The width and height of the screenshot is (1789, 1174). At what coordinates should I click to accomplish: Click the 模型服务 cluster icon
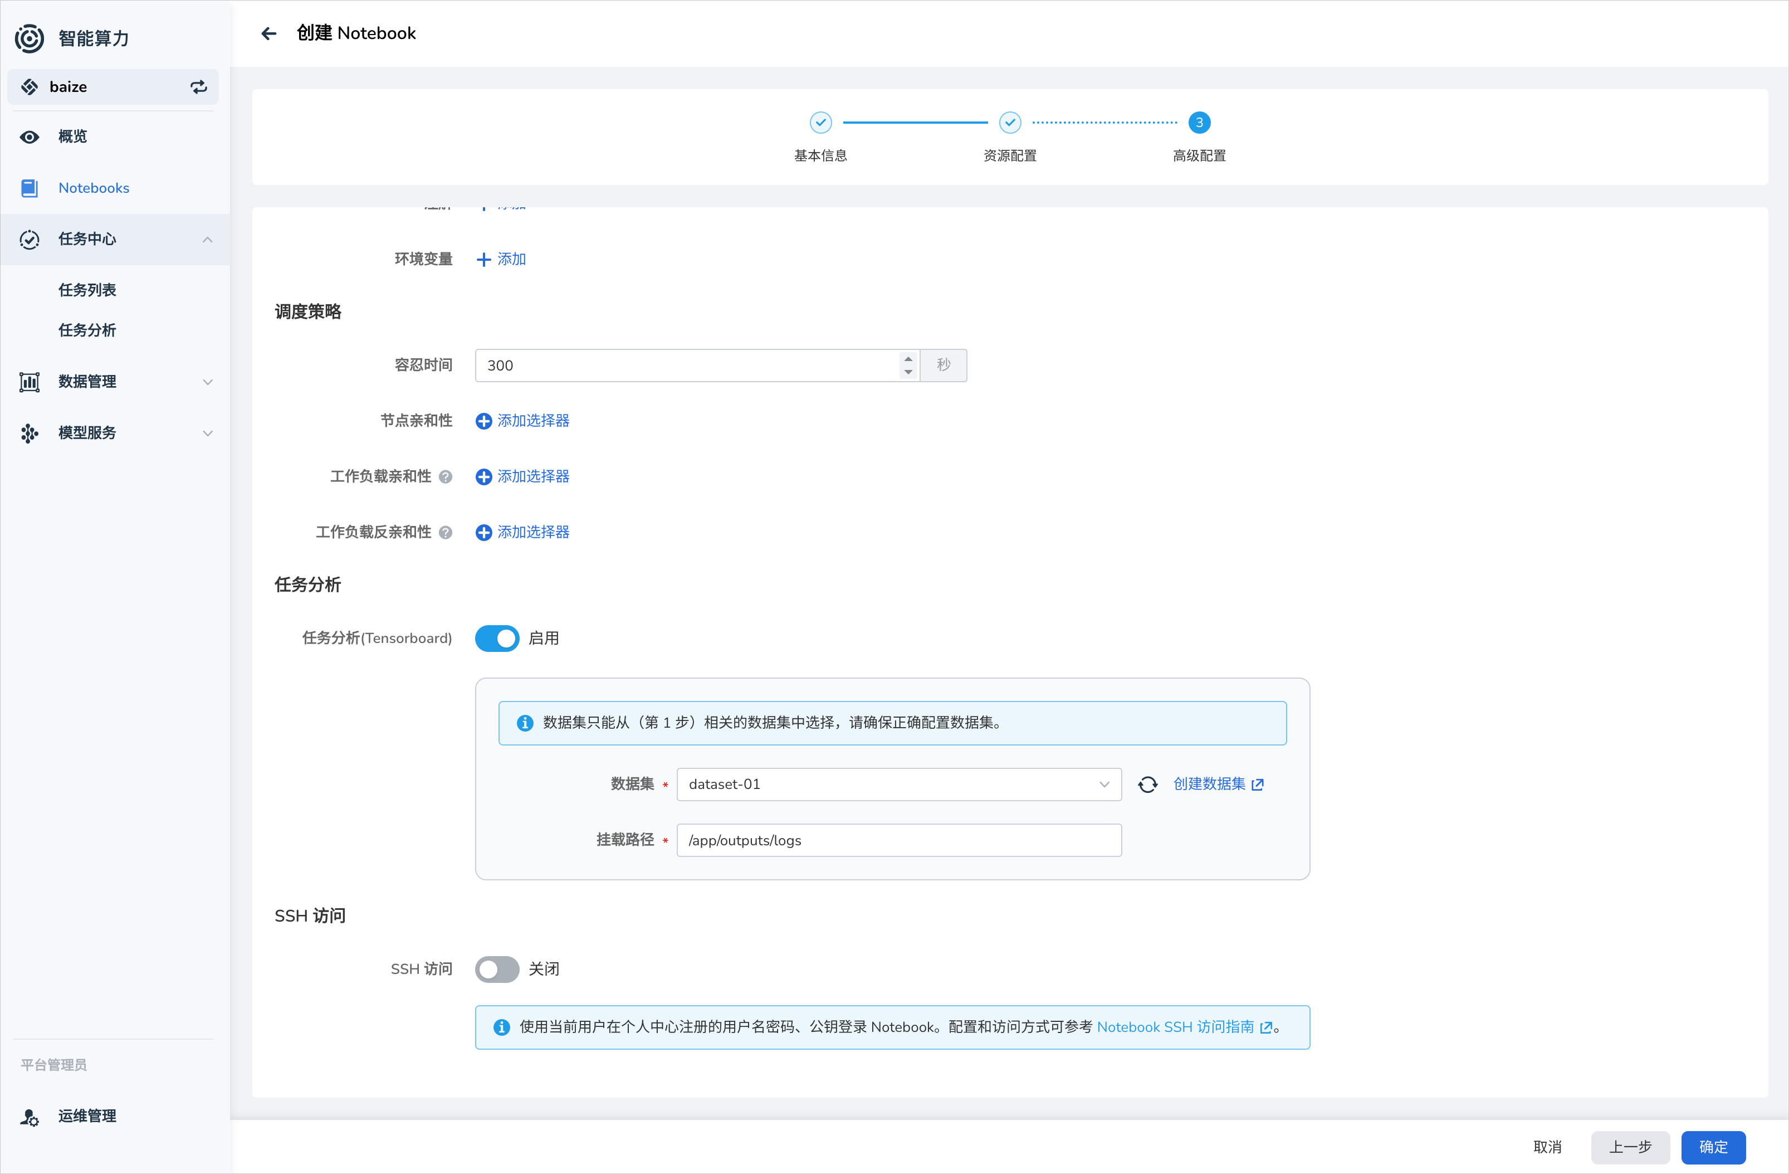(x=30, y=433)
